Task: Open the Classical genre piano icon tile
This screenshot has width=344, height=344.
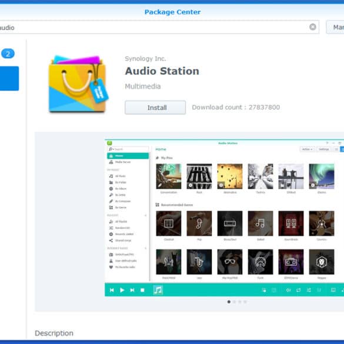Action: (169, 223)
